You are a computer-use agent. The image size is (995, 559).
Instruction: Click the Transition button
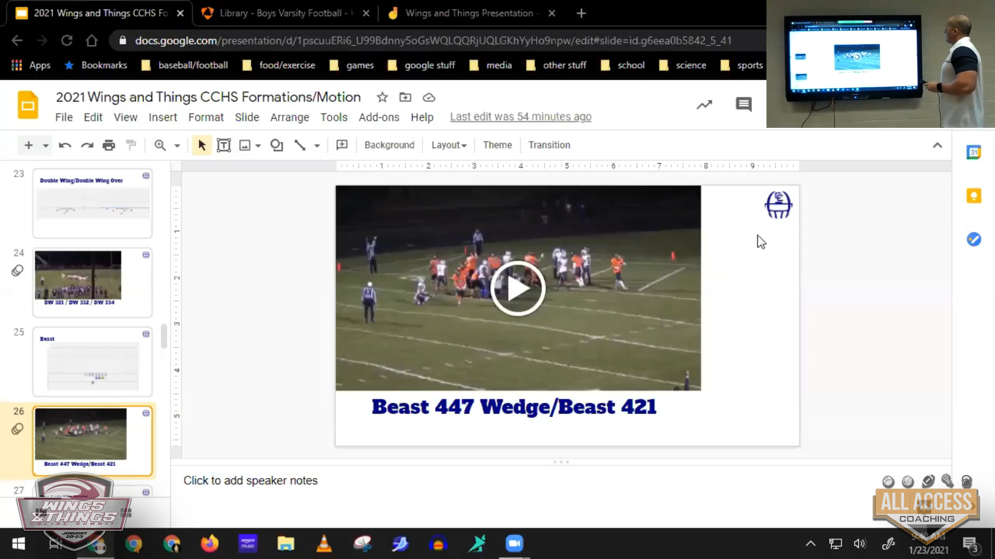click(549, 145)
